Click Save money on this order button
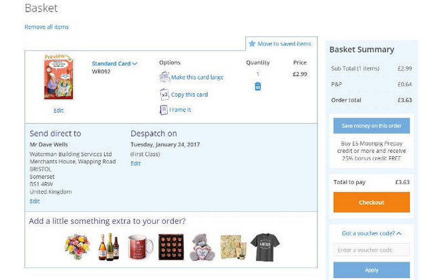This screenshot has height=280, width=443. click(372, 126)
